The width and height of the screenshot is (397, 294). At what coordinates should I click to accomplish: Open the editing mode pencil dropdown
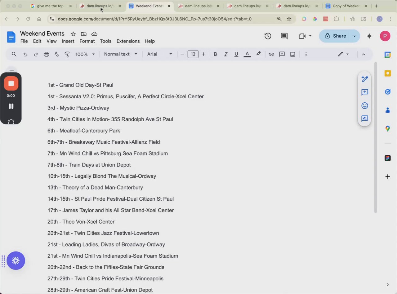click(x=343, y=54)
